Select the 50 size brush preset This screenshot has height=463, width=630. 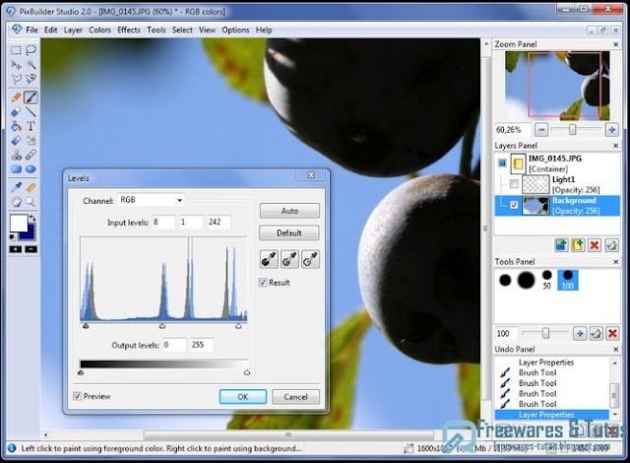point(547,280)
